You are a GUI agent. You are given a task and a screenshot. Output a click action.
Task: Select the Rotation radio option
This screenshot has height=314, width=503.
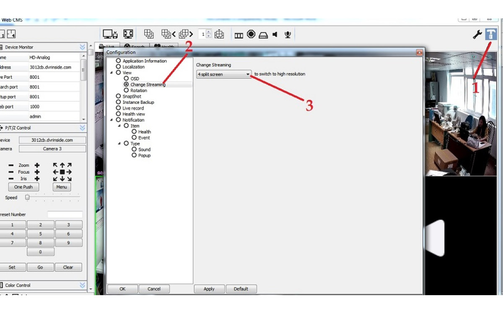point(127,90)
